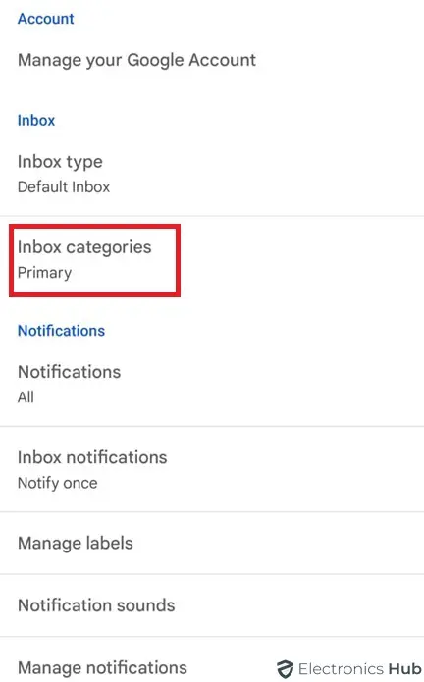Click the Primary value under Inbox categories

[44, 273]
